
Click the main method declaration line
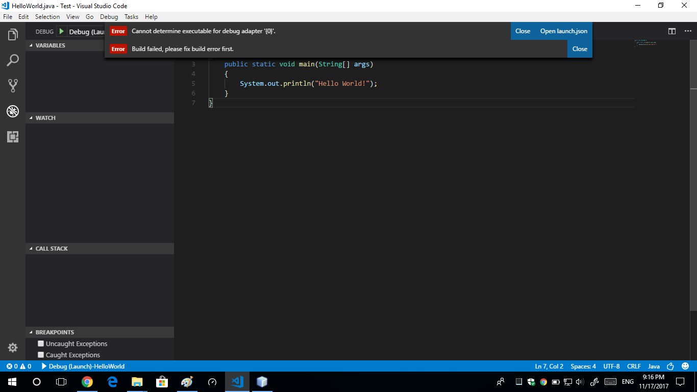coord(298,64)
